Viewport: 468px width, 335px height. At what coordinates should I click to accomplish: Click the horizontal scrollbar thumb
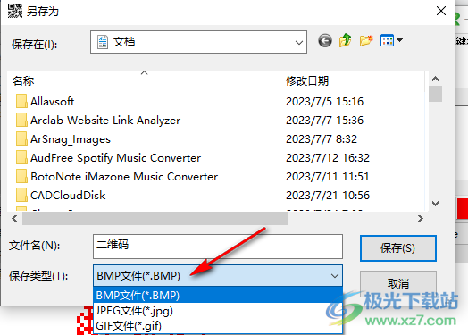155,219
